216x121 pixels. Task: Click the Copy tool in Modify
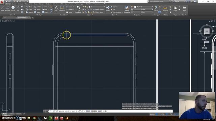[29, 9]
